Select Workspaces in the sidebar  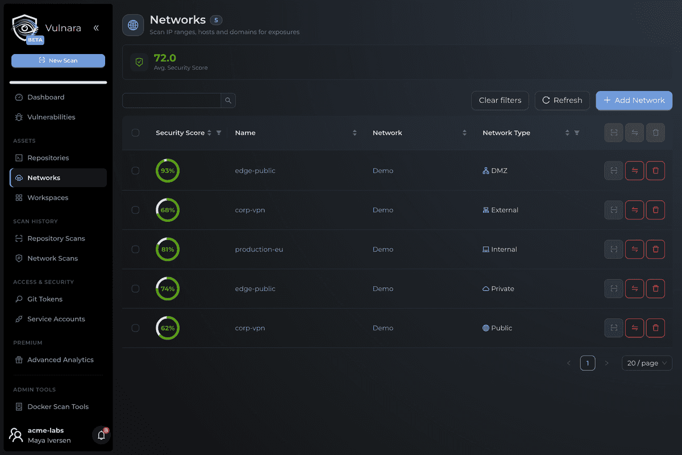point(58,198)
